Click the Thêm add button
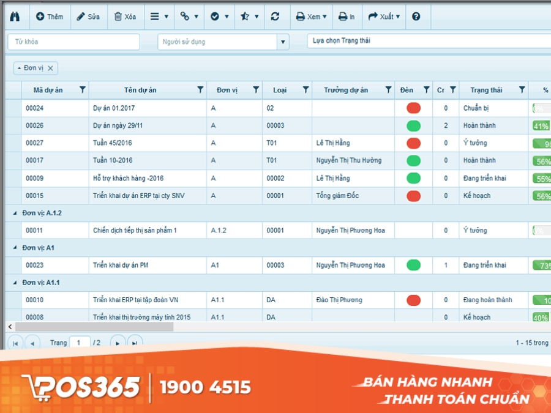The width and height of the screenshot is (551, 413). click(x=50, y=17)
